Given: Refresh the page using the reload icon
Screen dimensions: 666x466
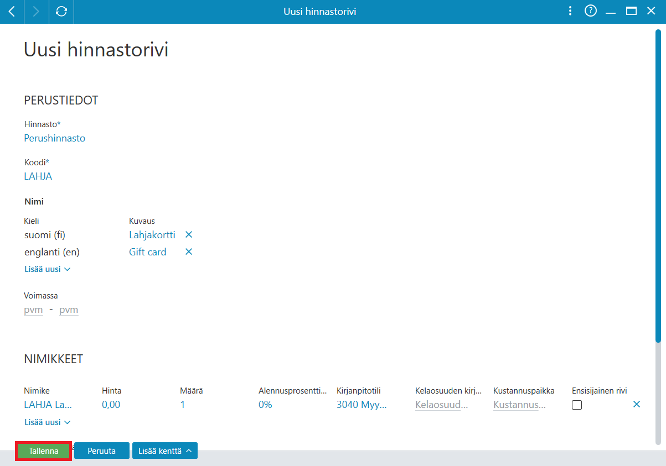Looking at the screenshot, I should click(61, 12).
